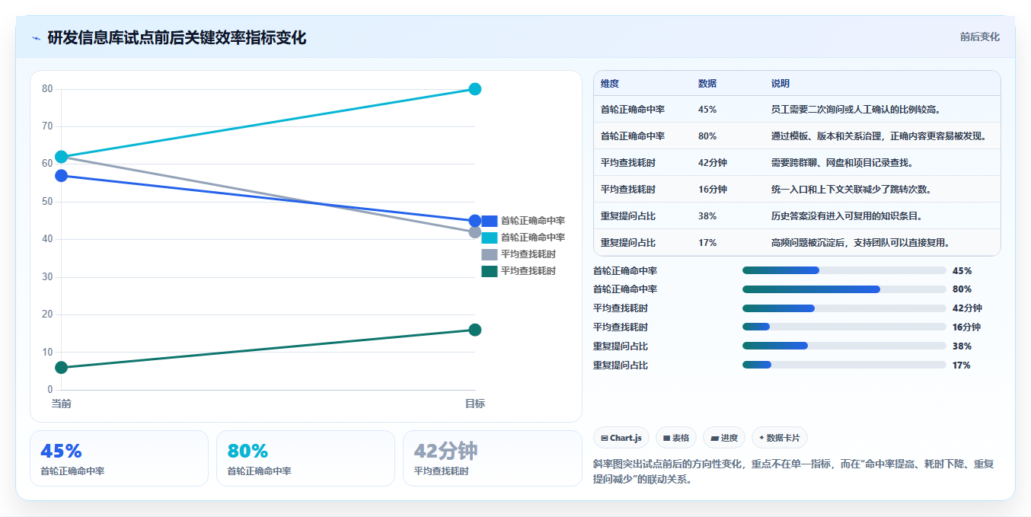Click the description 统一入口和上下文关联减少了跳转次数
The image size is (1031, 517).
point(851,190)
